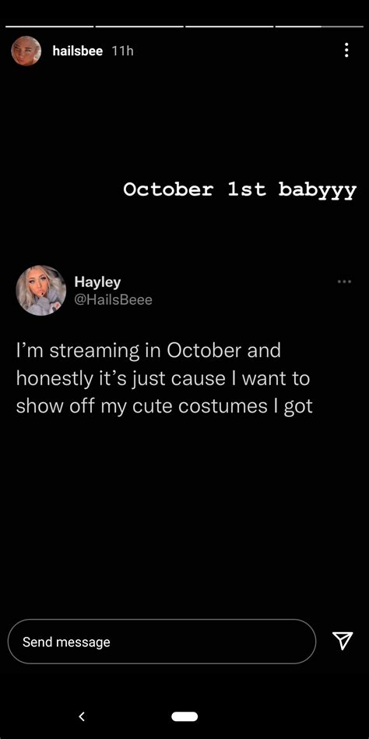This screenshot has width=369, height=739.
Task: Click the Hayley display name
Action: point(97,282)
